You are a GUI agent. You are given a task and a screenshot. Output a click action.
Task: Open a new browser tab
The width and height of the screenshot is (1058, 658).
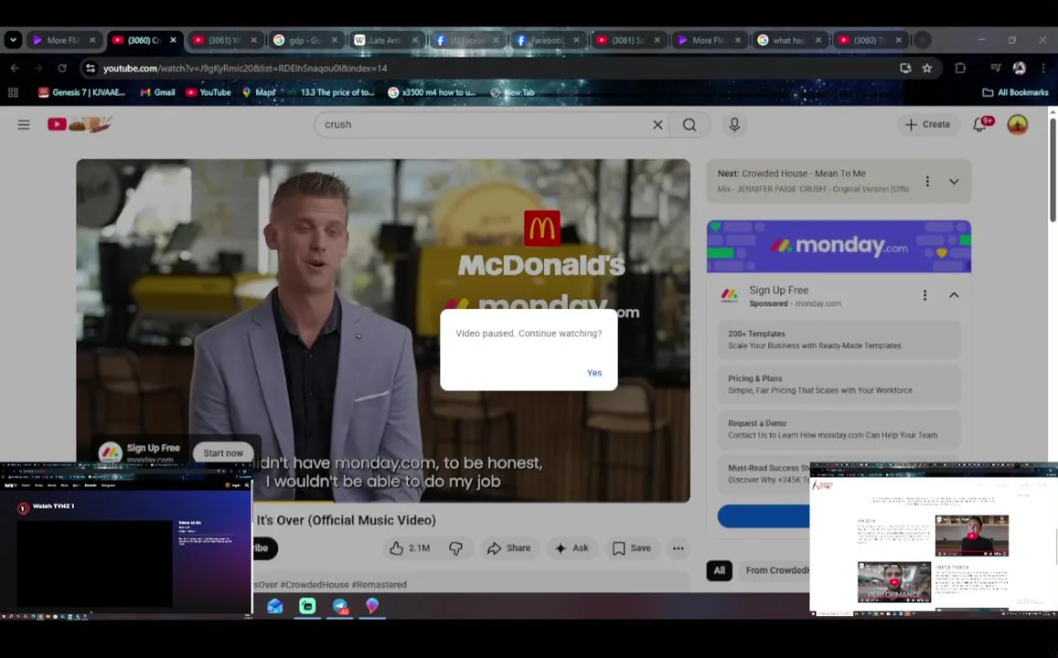coord(922,40)
